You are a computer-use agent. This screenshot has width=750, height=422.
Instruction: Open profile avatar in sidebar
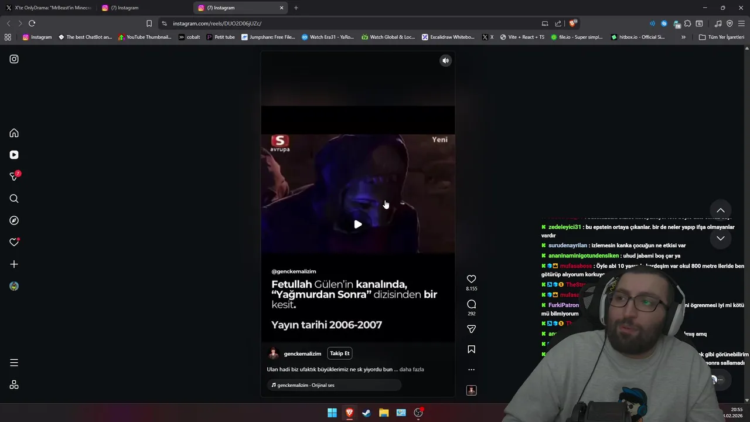pos(14,286)
